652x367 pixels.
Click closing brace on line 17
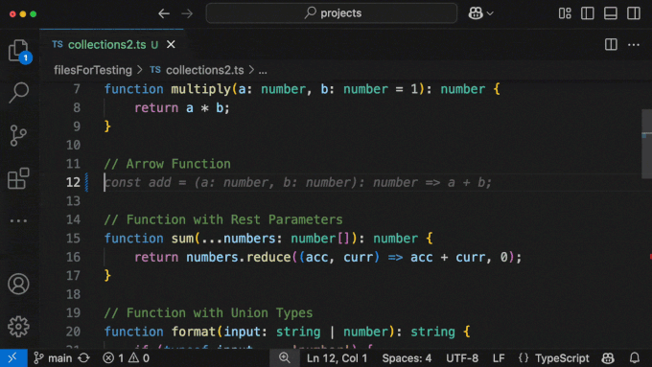pos(107,275)
